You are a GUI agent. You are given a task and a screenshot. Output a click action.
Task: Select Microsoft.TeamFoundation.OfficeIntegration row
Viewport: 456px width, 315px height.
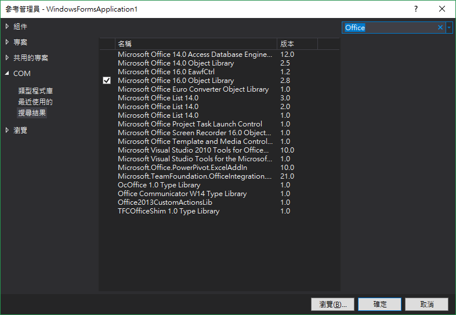point(219,176)
